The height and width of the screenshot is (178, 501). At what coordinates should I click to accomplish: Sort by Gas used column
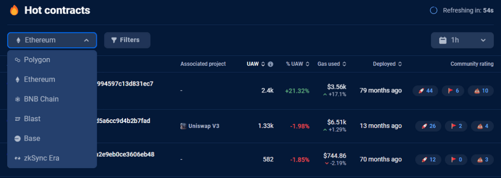[x=332, y=64]
